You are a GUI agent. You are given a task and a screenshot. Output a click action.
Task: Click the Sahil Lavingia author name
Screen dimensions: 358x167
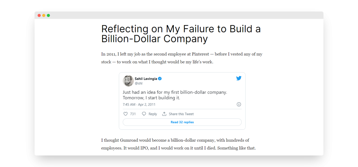pos(146,79)
